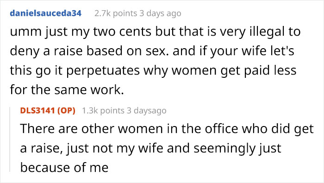Open danielsauceda34's user profile

point(46,13)
